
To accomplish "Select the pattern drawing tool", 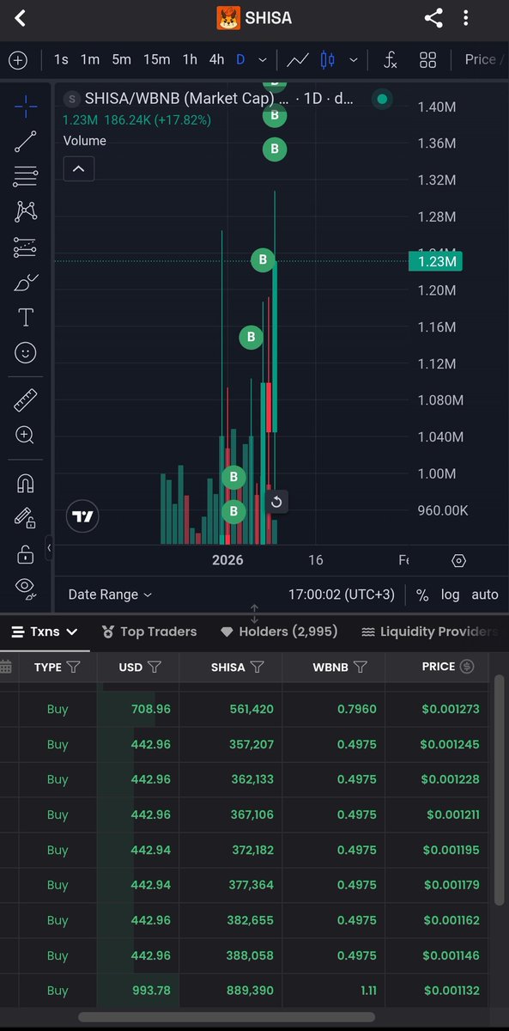I will 26,211.
